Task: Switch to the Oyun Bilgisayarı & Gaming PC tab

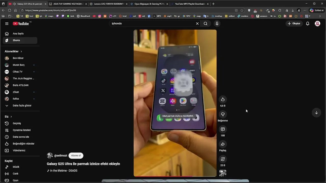Action: click(149, 4)
